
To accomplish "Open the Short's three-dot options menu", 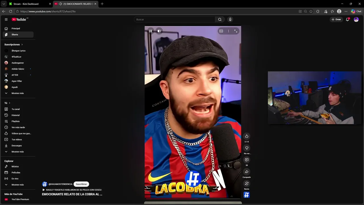I will pyautogui.click(x=228, y=31).
